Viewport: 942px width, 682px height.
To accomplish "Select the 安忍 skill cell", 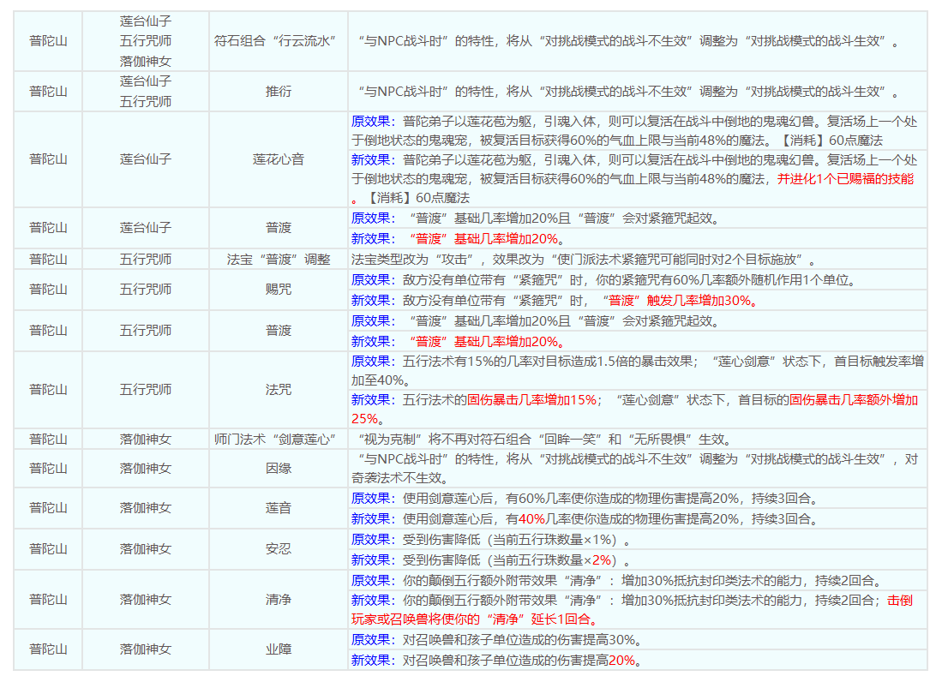I will 279,548.
